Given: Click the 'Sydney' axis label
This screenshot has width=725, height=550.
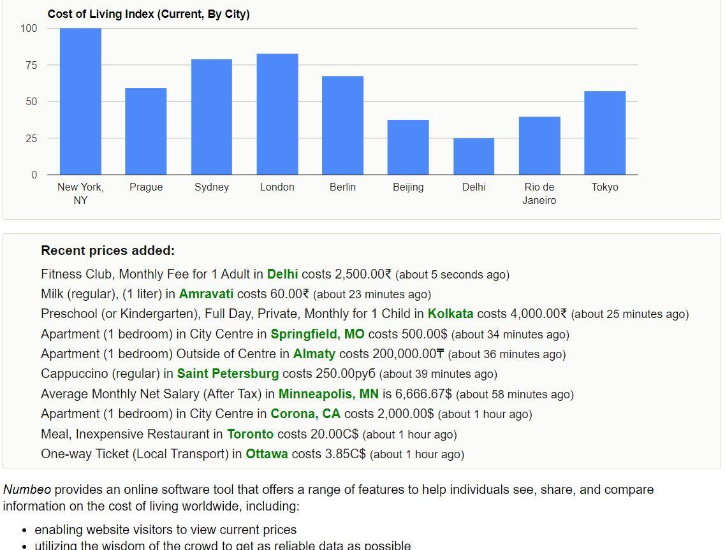Looking at the screenshot, I should click(211, 187).
